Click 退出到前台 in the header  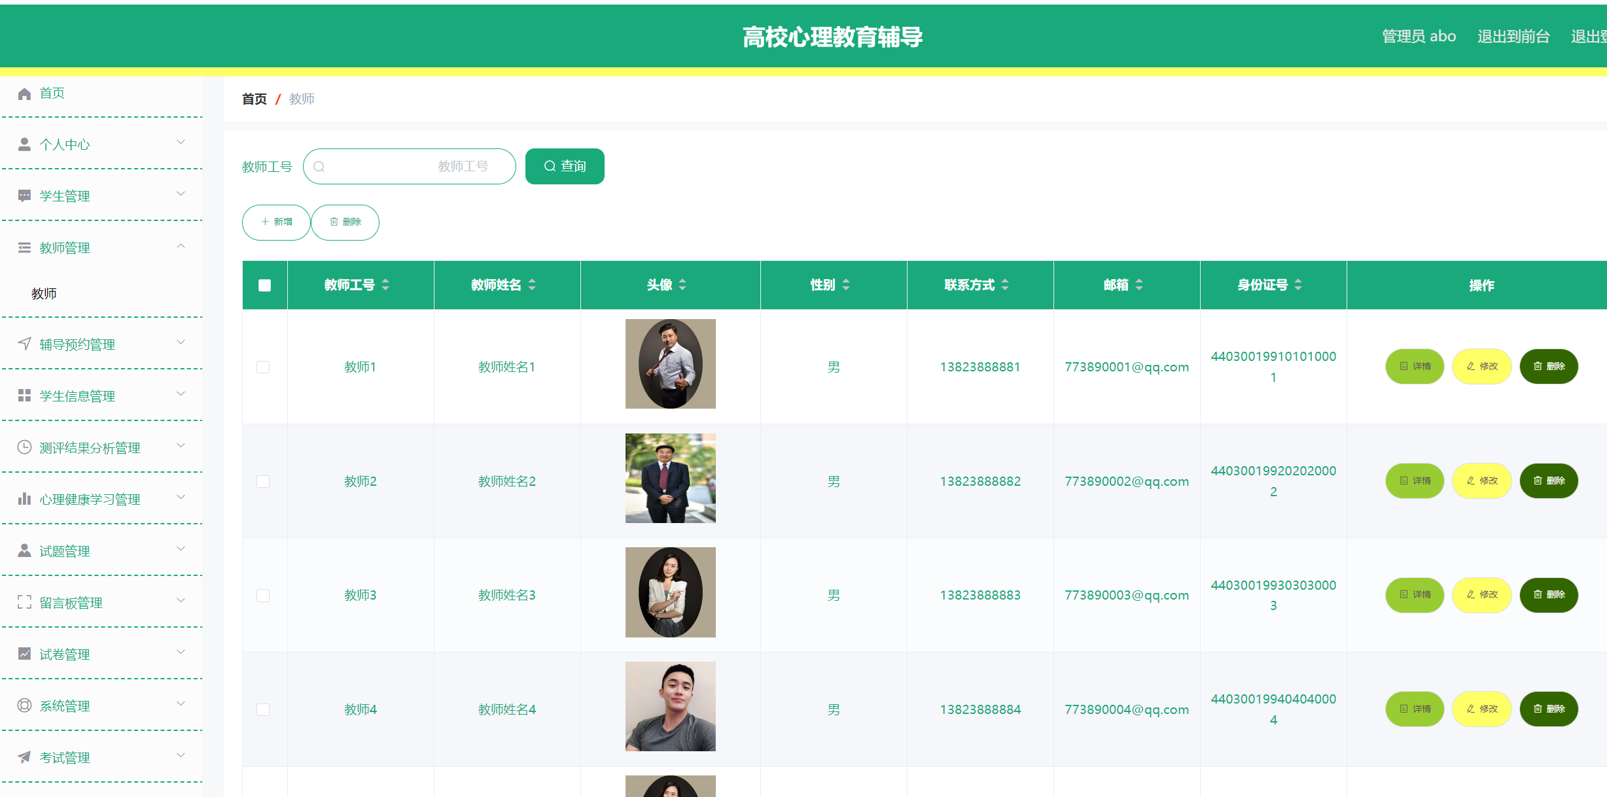(x=1513, y=37)
